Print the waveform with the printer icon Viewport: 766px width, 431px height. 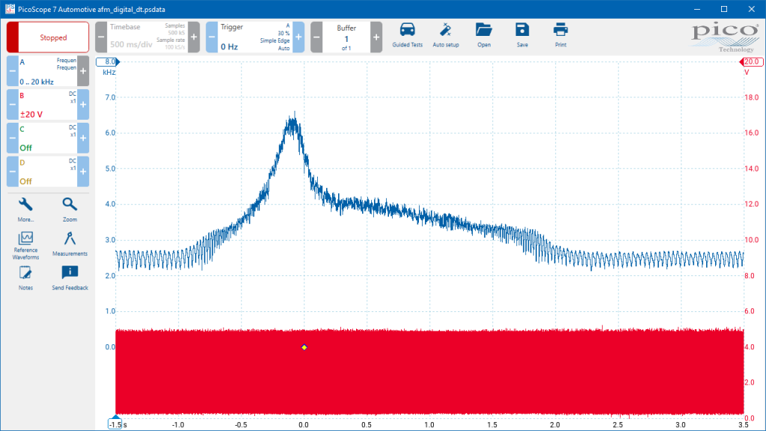pyautogui.click(x=560, y=35)
